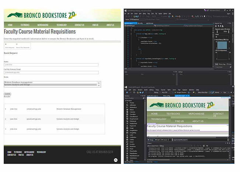This screenshot has height=172, width=240.
Task: Switch to Split view in designer
Action: [x=159, y=140]
